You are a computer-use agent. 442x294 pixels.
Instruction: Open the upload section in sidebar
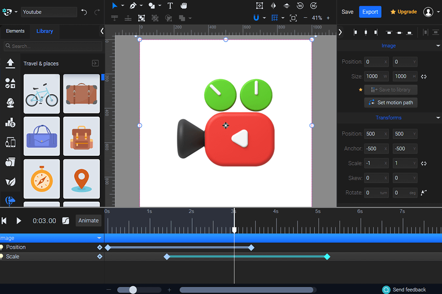pyautogui.click(x=11, y=63)
